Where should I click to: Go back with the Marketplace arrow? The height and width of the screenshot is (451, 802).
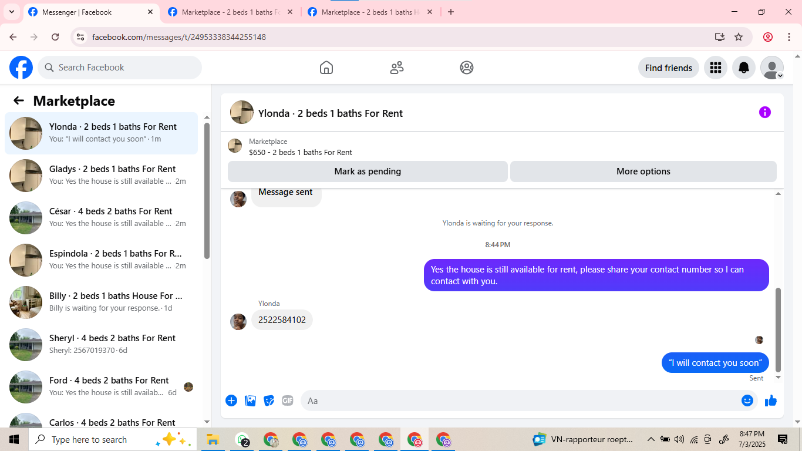(19, 100)
